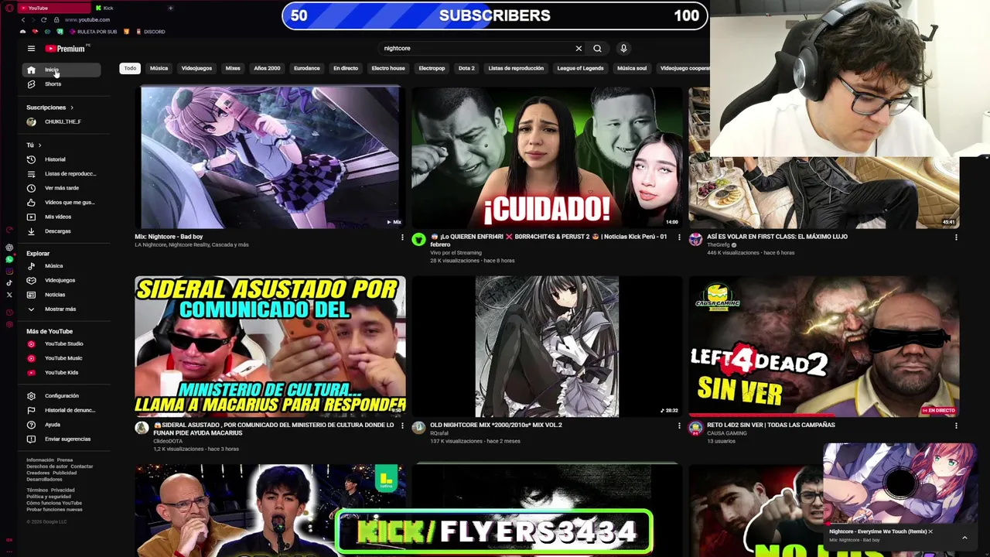Open Historial de denuncias

pos(62,410)
